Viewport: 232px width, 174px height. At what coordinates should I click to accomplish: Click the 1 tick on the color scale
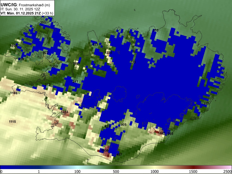pos(39,172)
